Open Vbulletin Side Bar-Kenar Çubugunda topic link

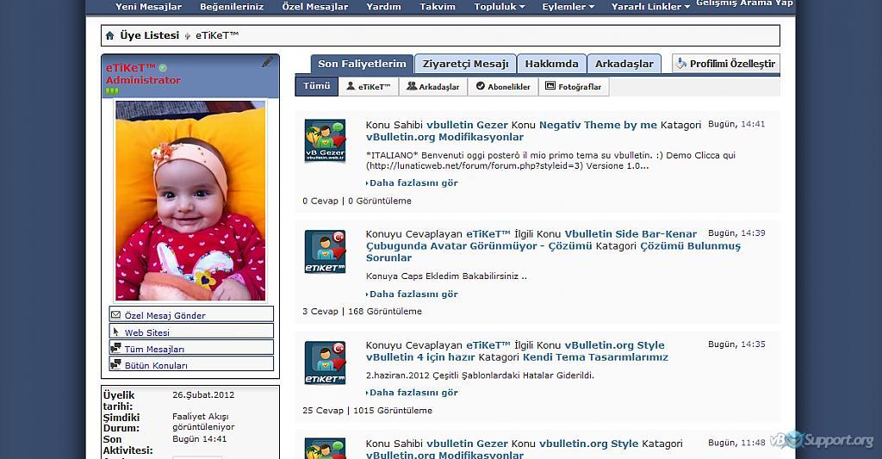[531, 239]
